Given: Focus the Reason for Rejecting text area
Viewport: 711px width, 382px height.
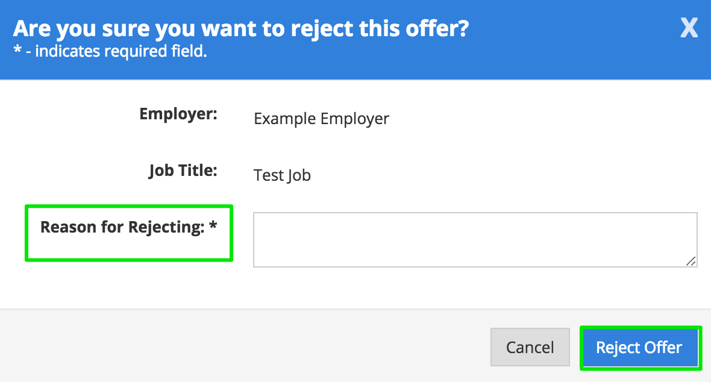Looking at the screenshot, I should (x=475, y=239).
